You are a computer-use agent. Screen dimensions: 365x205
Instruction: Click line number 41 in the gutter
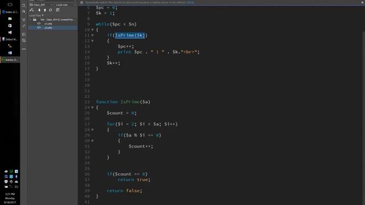[x=87, y=202]
